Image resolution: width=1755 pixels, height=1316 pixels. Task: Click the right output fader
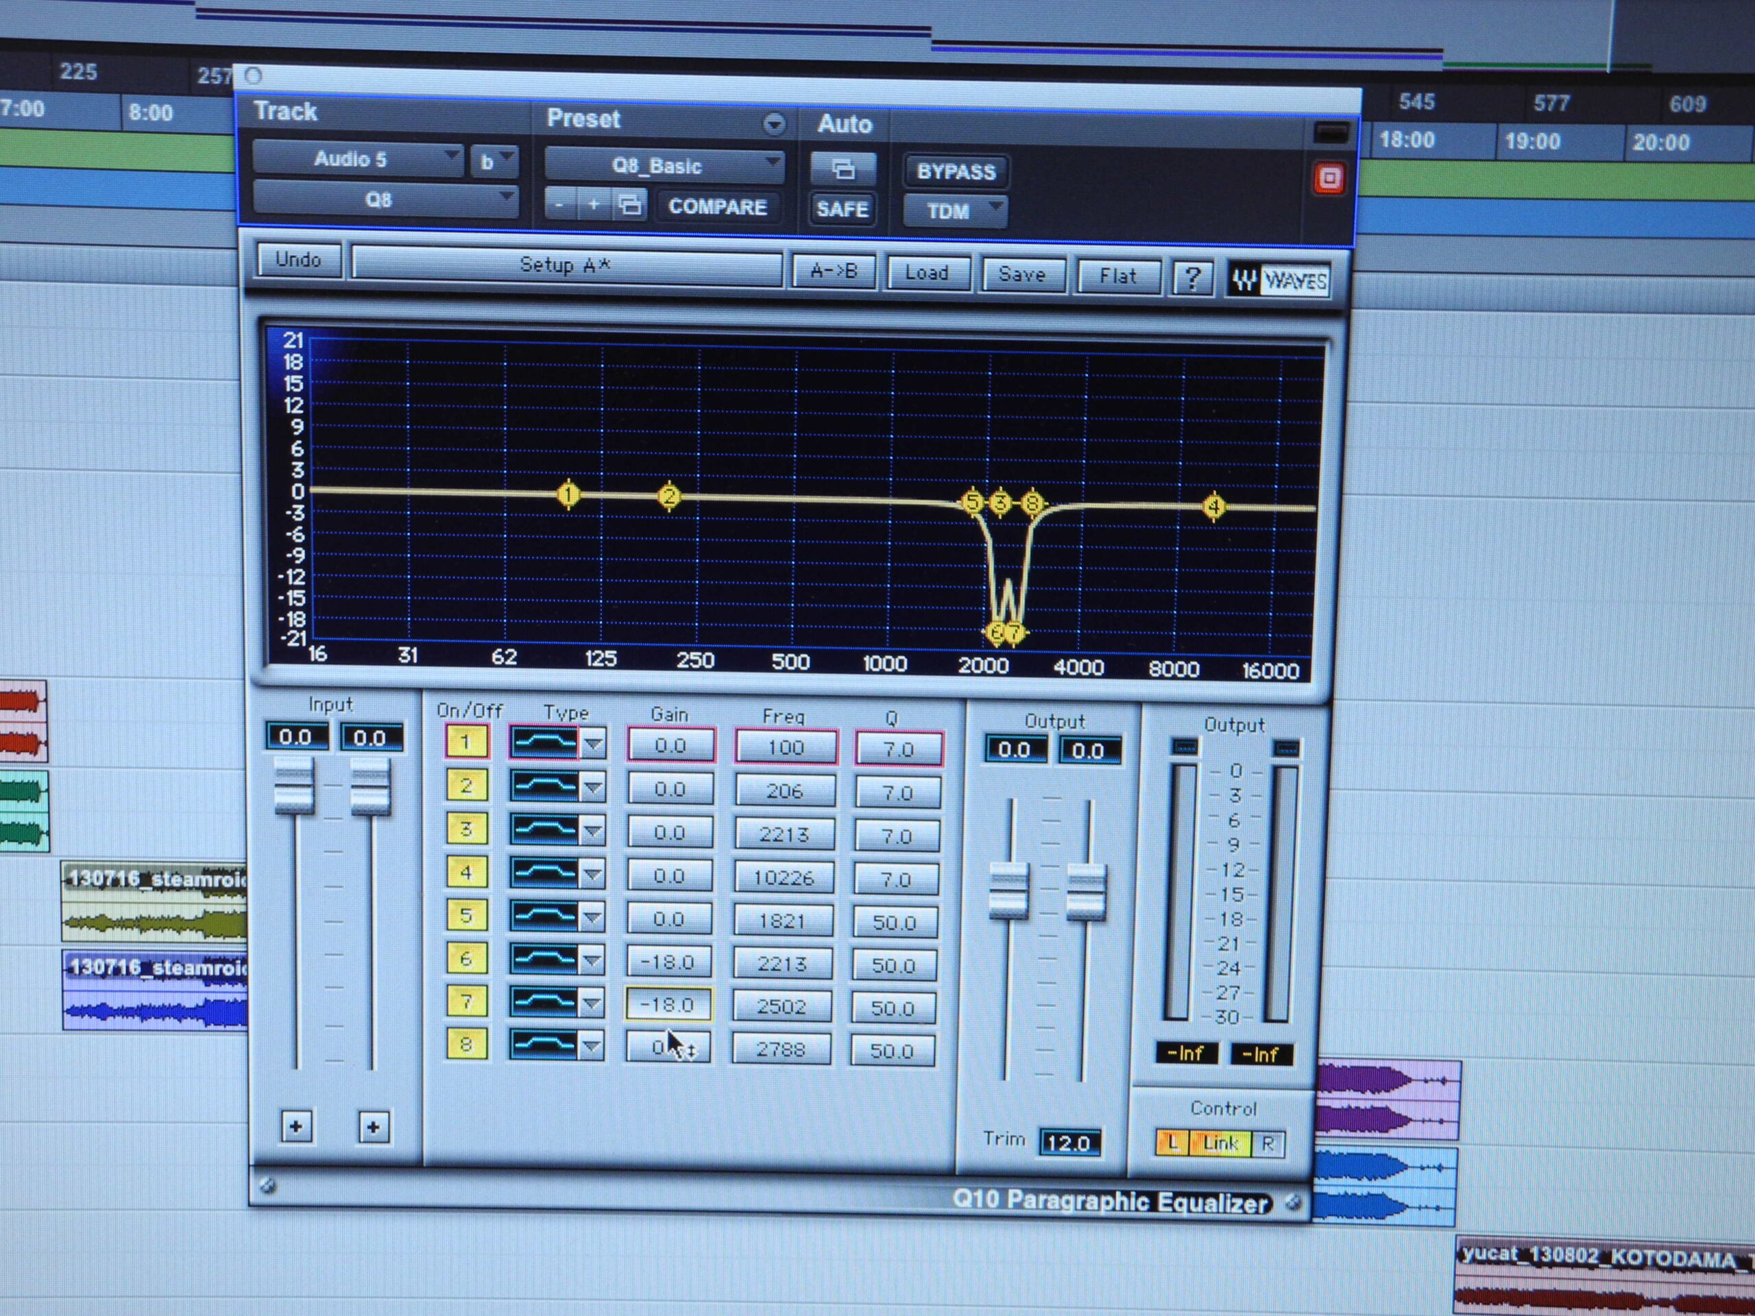tap(1086, 892)
